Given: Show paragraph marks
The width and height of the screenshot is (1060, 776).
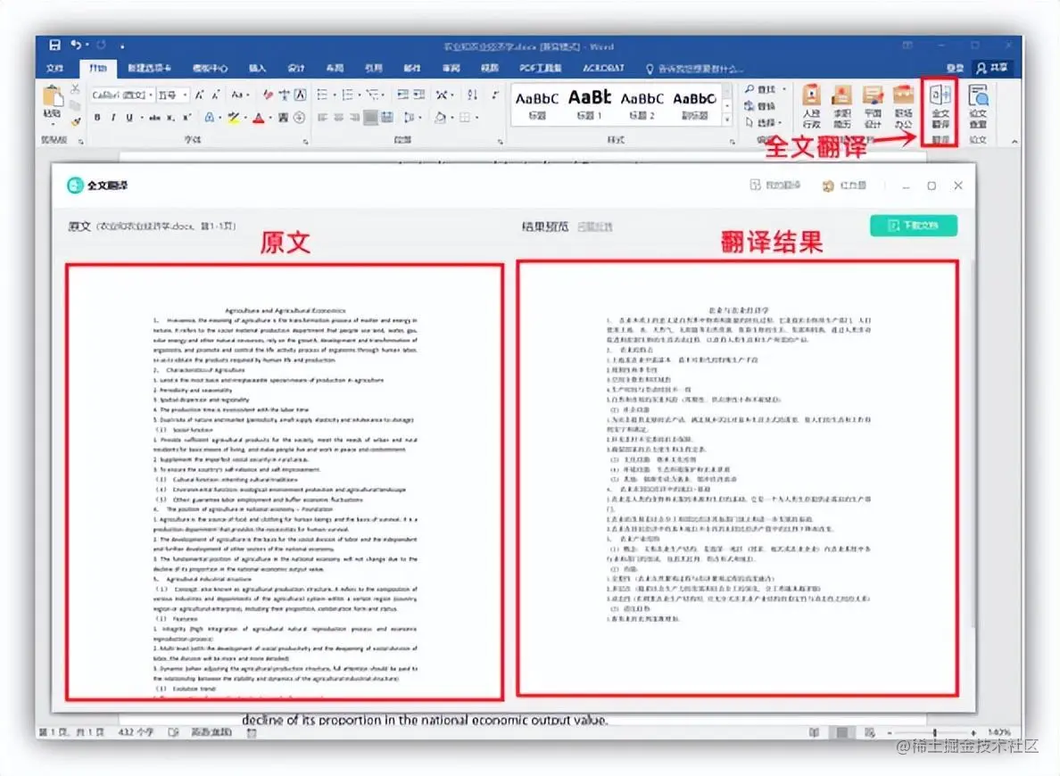Looking at the screenshot, I should tap(495, 95).
